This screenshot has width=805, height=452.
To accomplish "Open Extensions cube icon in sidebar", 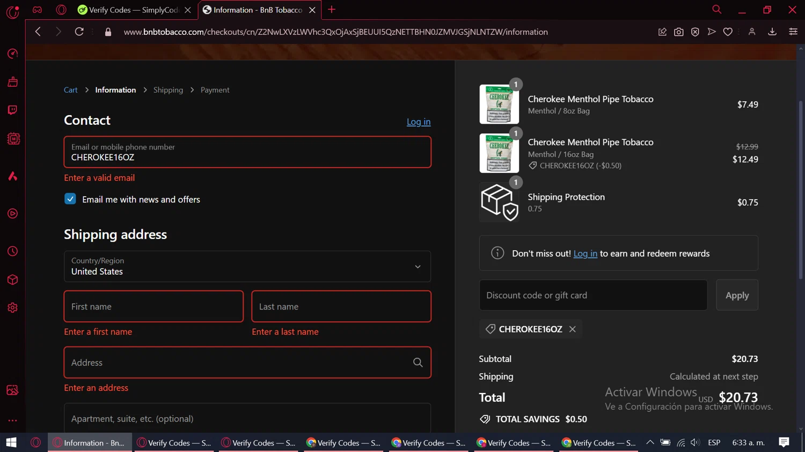I will click(12, 280).
